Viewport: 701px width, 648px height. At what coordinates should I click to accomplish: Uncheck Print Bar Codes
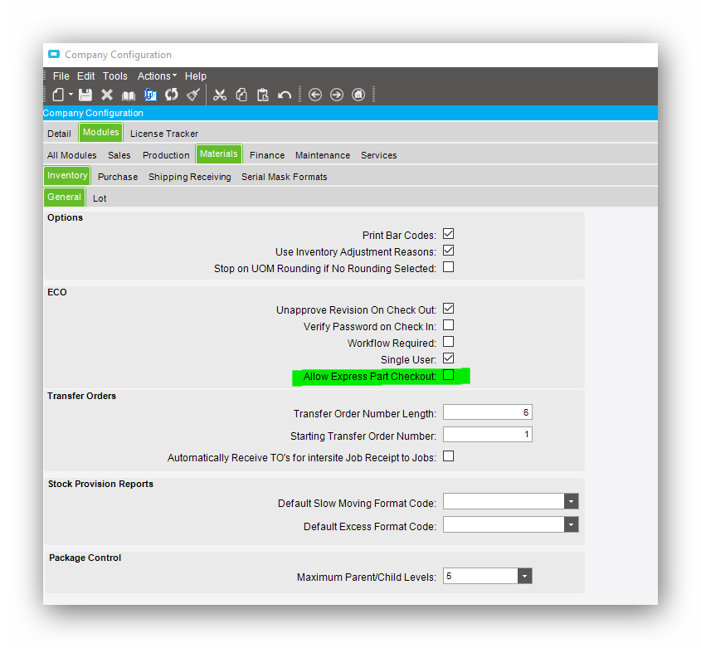(448, 234)
